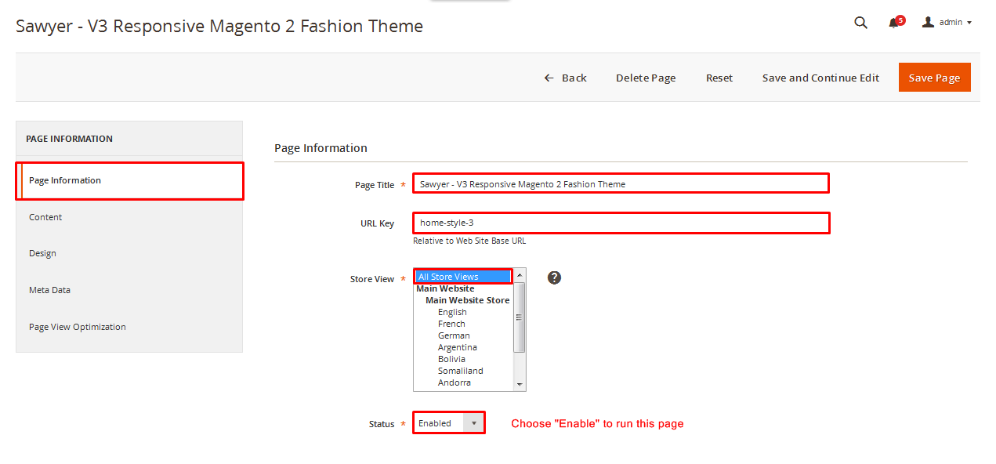Click the Back arrow button

[x=565, y=78]
